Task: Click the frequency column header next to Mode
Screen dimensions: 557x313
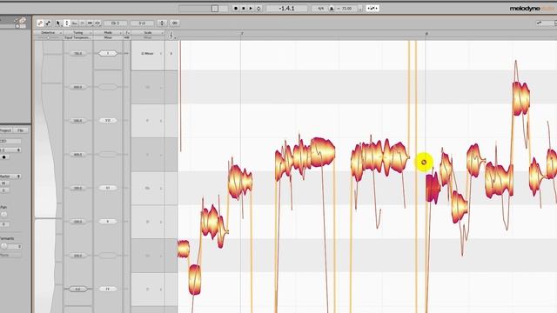Action: coord(127,33)
